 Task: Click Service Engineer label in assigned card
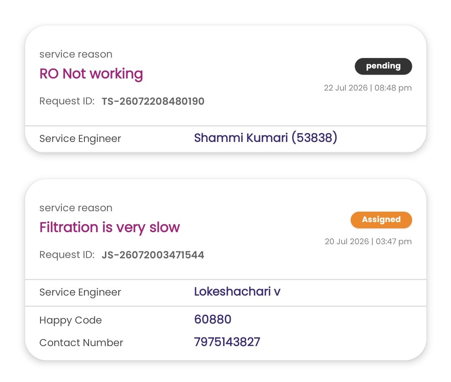tap(80, 292)
